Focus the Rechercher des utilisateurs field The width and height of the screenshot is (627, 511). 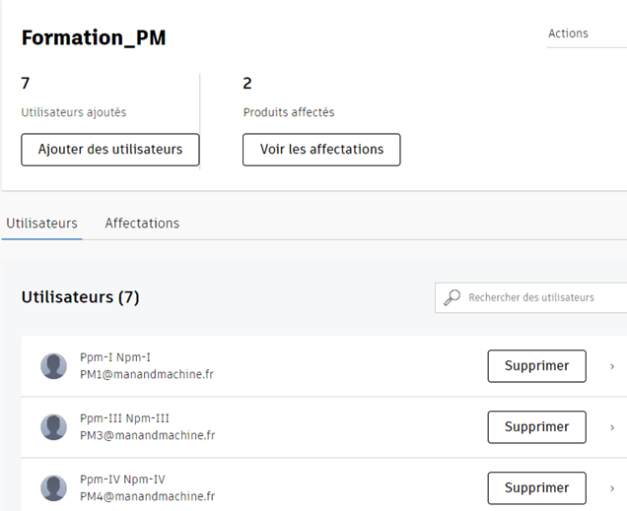[x=531, y=297]
